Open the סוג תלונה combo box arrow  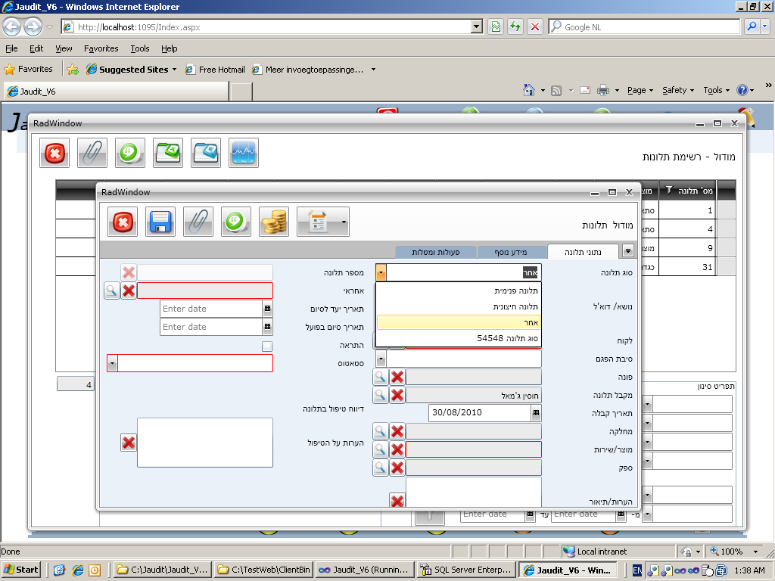pos(381,272)
